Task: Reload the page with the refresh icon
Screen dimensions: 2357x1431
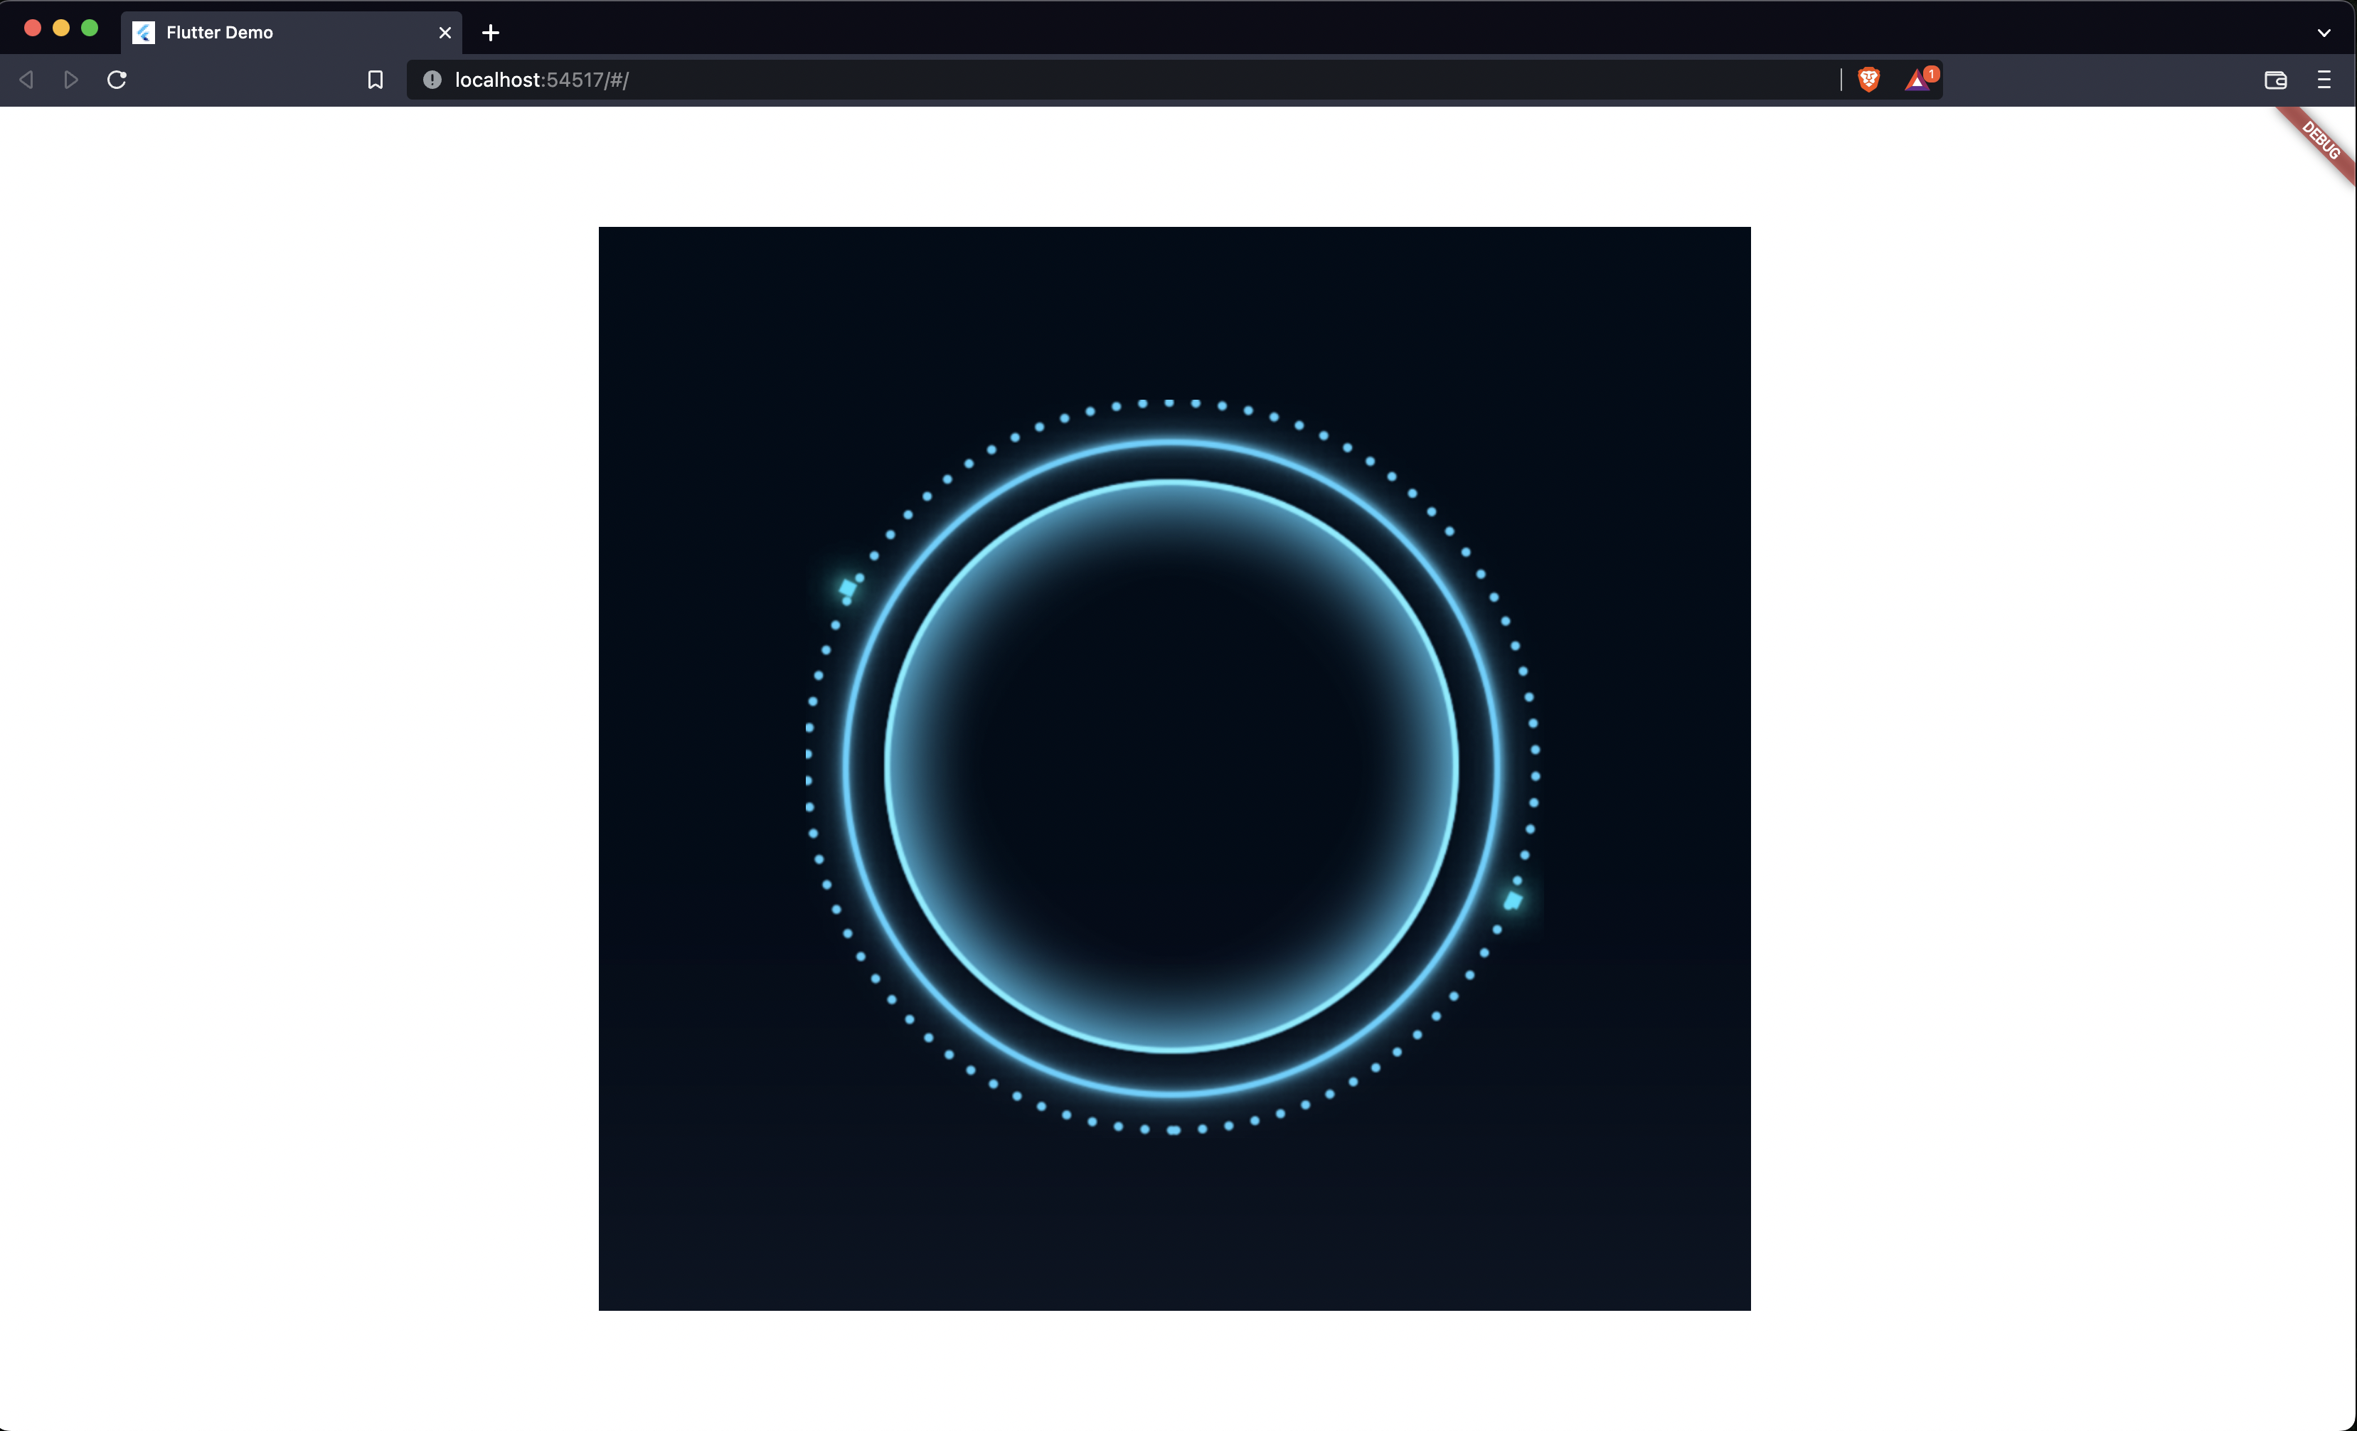Action: pos(117,80)
